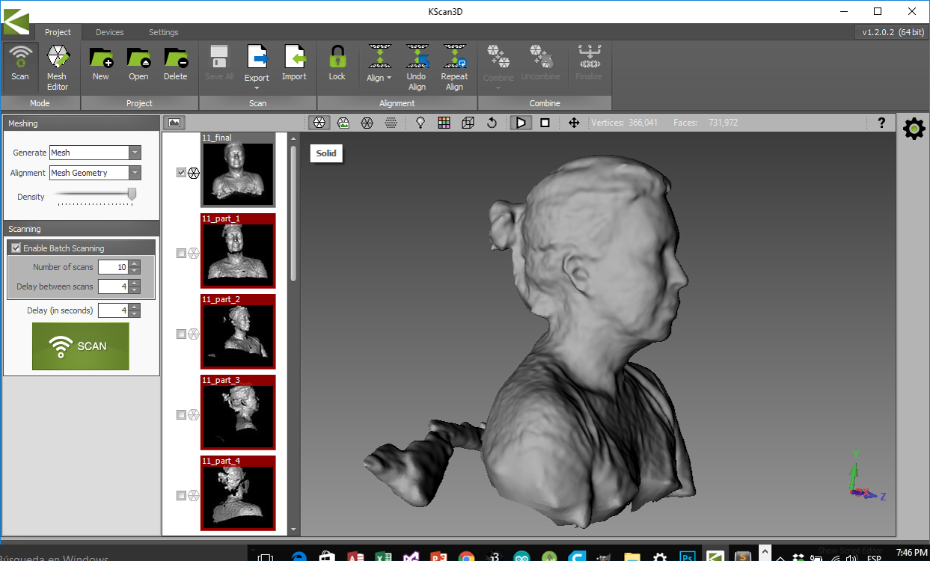
Task: Expand the Export dropdown arrow
Action: point(257,88)
